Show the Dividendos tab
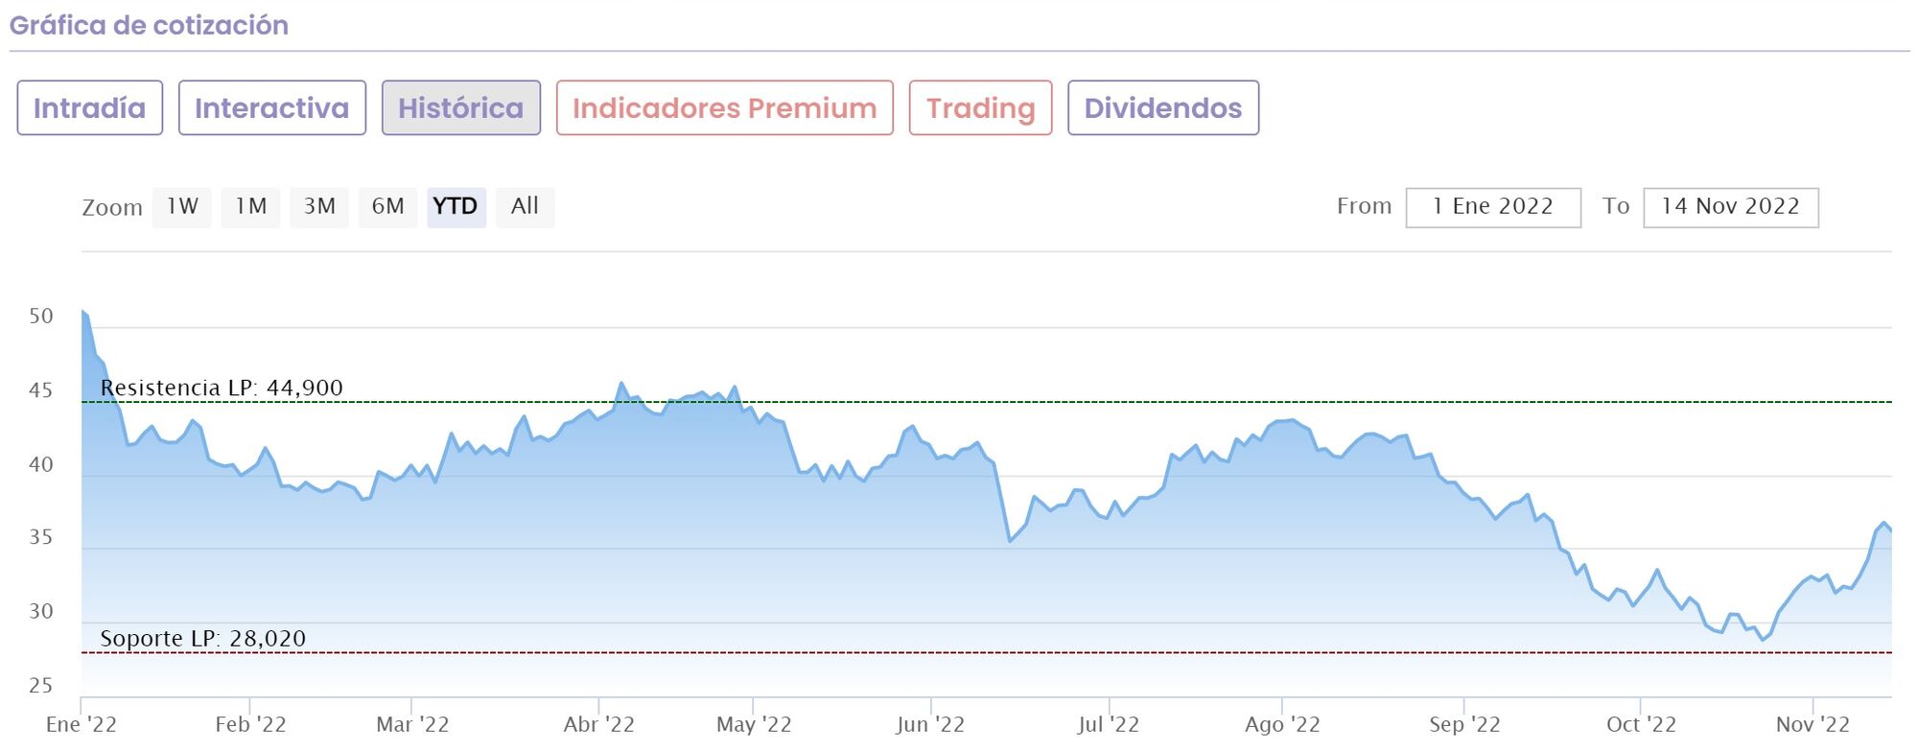 (1162, 107)
